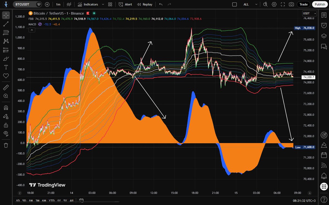Select the Trend Line drawing tool
329x205 pixels.
[x=6, y=24]
